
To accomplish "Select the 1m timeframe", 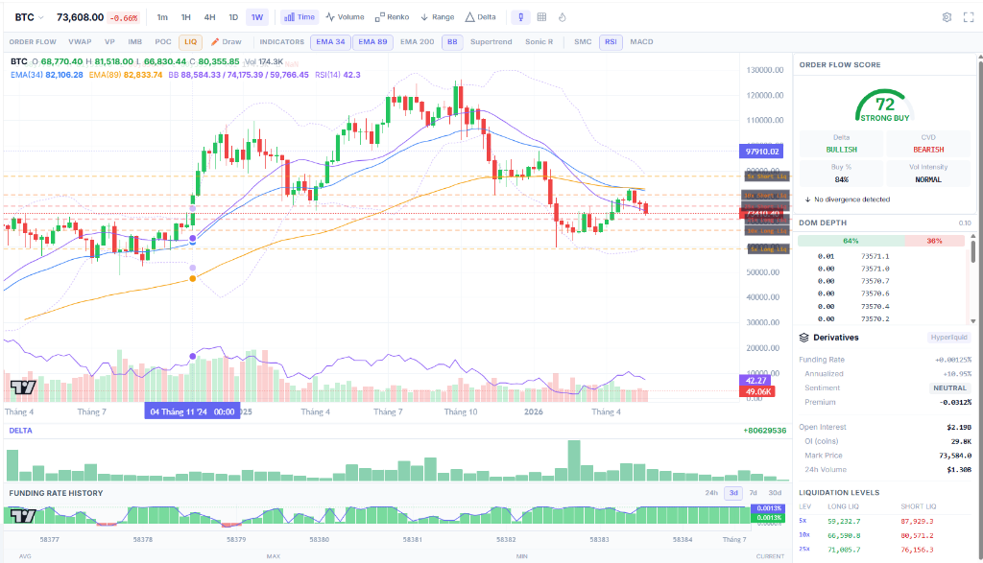I will click(162, 17).
